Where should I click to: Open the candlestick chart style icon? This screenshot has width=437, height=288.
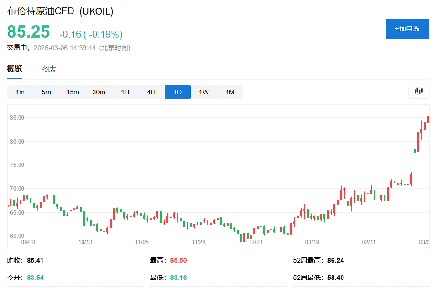(x=418, y=93)
